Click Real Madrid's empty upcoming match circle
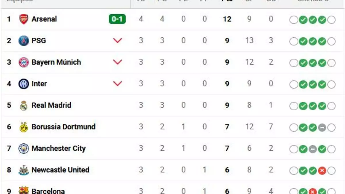Viewport: 345px width, 194px height. pyautogui.click(x=294, y=106)
